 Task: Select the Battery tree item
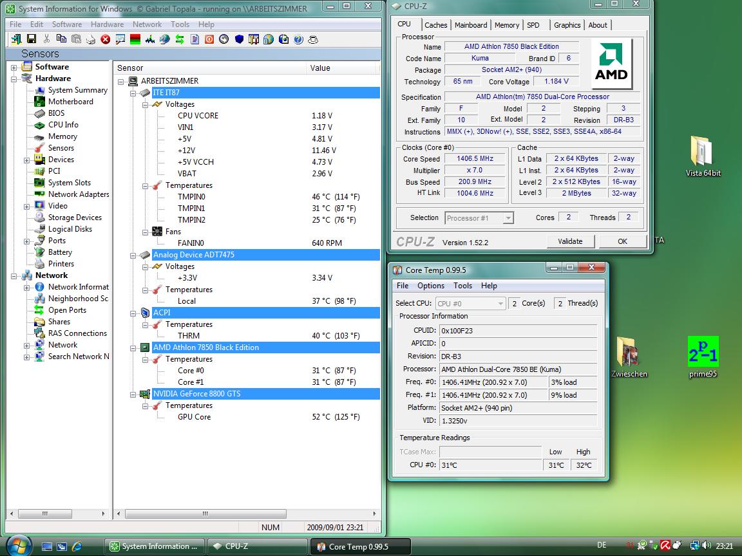coord(60,252)
